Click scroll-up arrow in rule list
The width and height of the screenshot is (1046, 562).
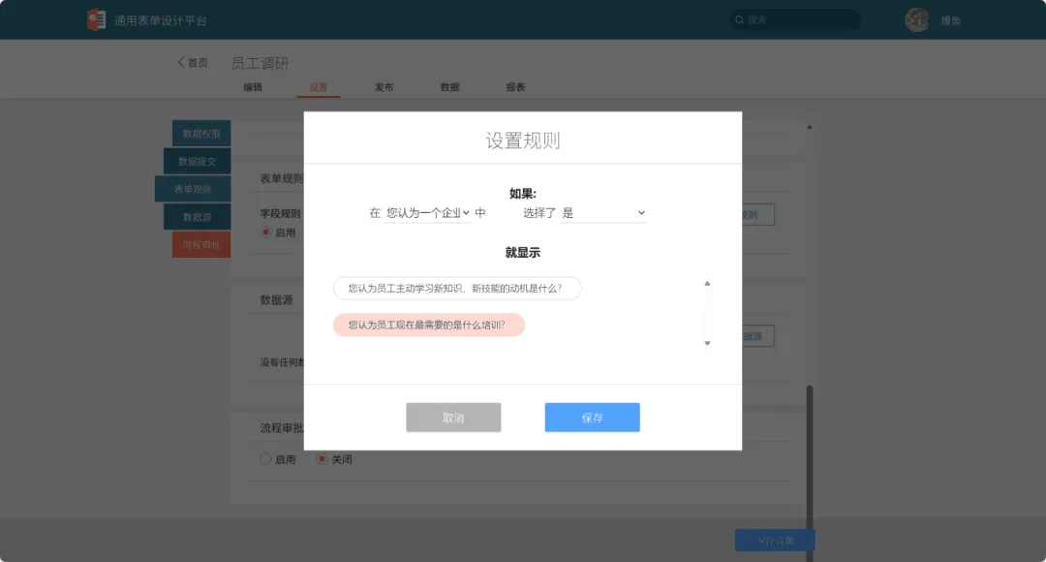[707, 284]
